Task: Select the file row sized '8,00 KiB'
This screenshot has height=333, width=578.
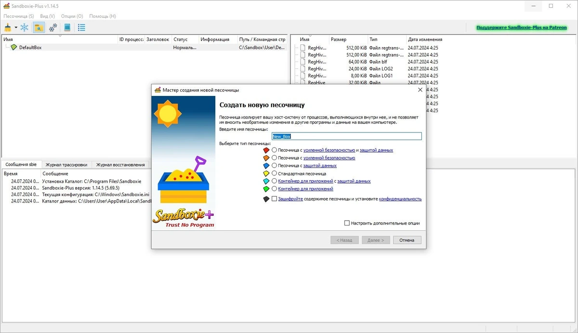Action: [369, 76]
